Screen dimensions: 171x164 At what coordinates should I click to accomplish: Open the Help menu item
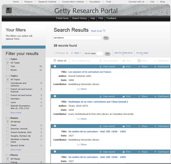[x=93, y=18]
